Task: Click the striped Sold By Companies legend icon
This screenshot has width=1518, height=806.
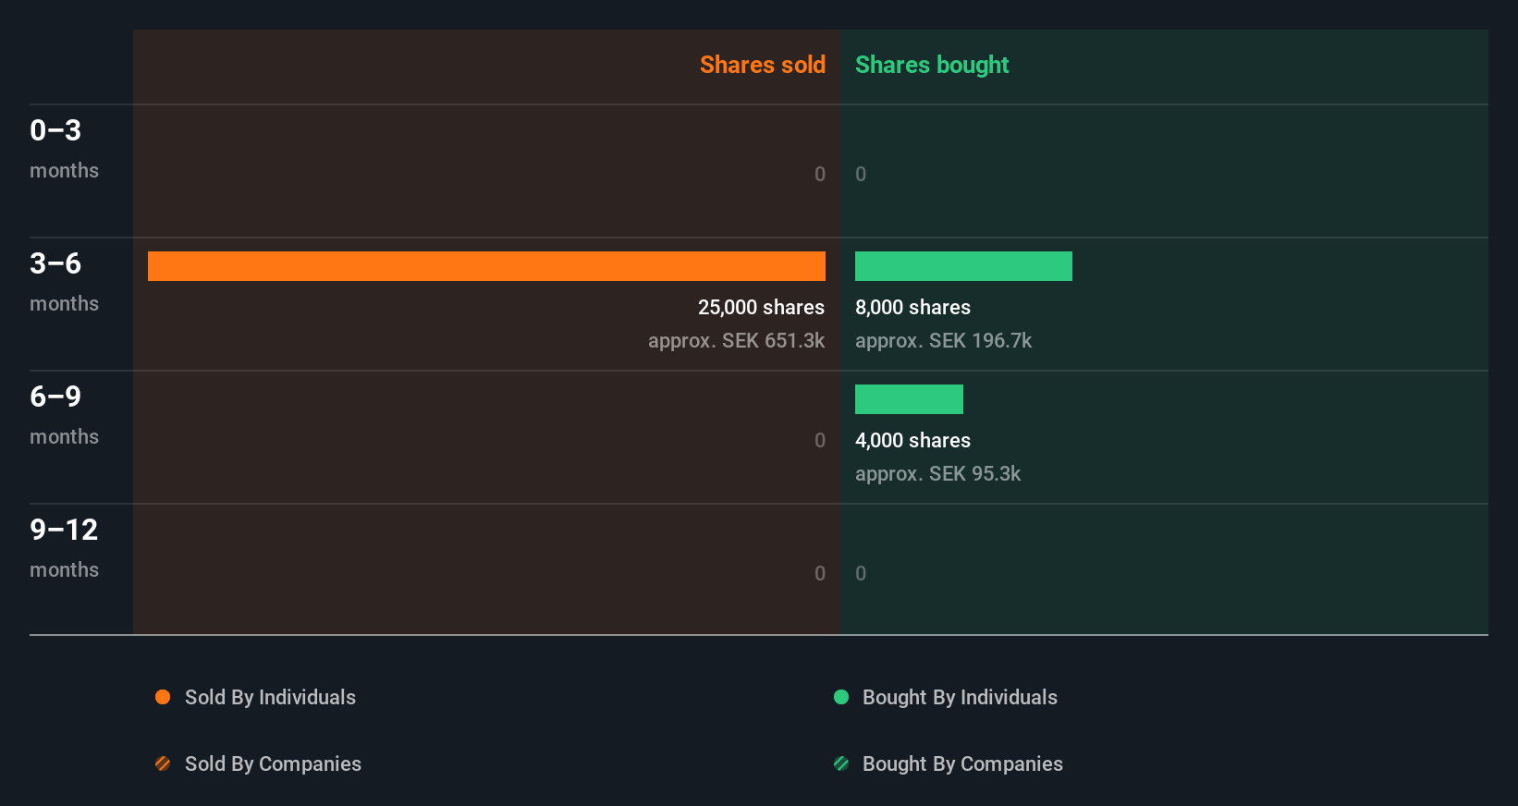Action: (163, 763)
